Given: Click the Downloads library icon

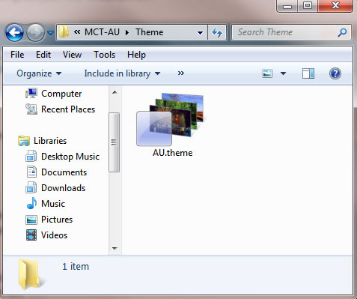Looking at the screenshot, I should pyautogui.click(x=31, y=187).
